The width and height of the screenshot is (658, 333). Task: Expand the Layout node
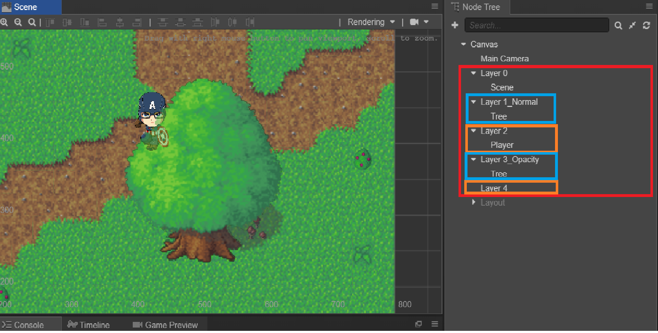pos(474,202)
